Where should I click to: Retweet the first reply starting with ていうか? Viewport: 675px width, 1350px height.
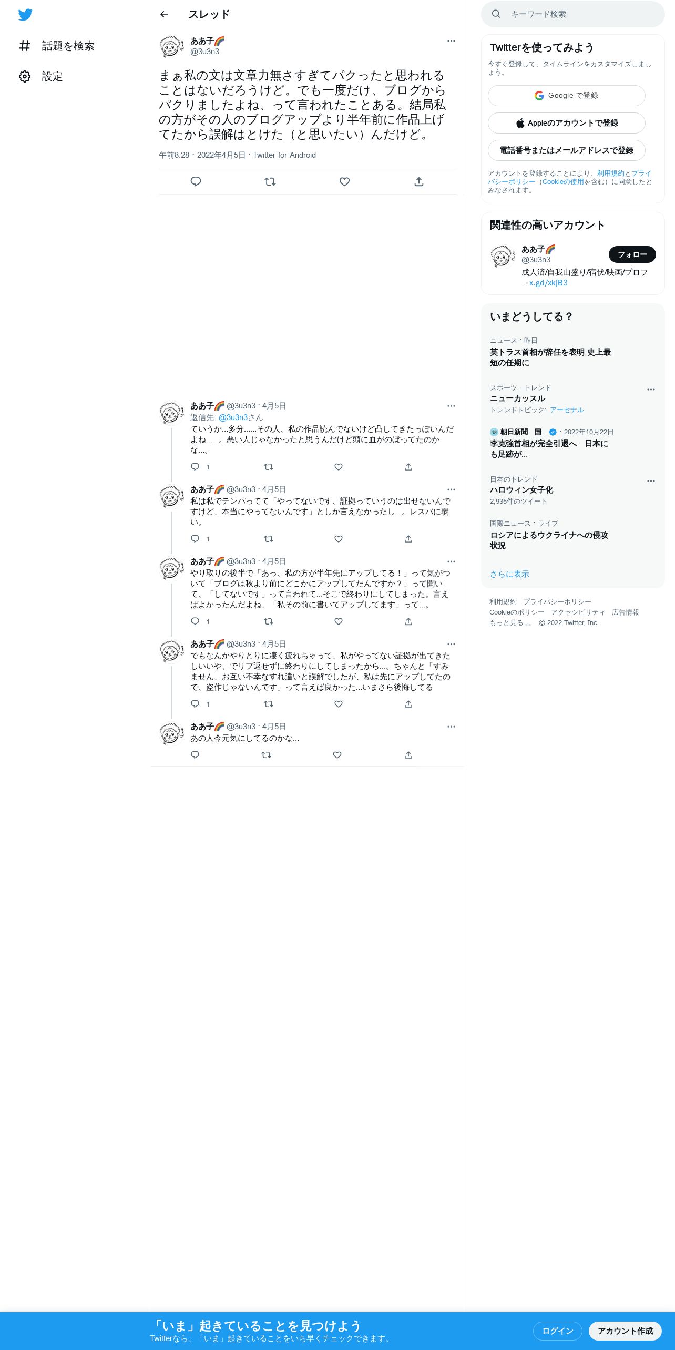point(269,467)
